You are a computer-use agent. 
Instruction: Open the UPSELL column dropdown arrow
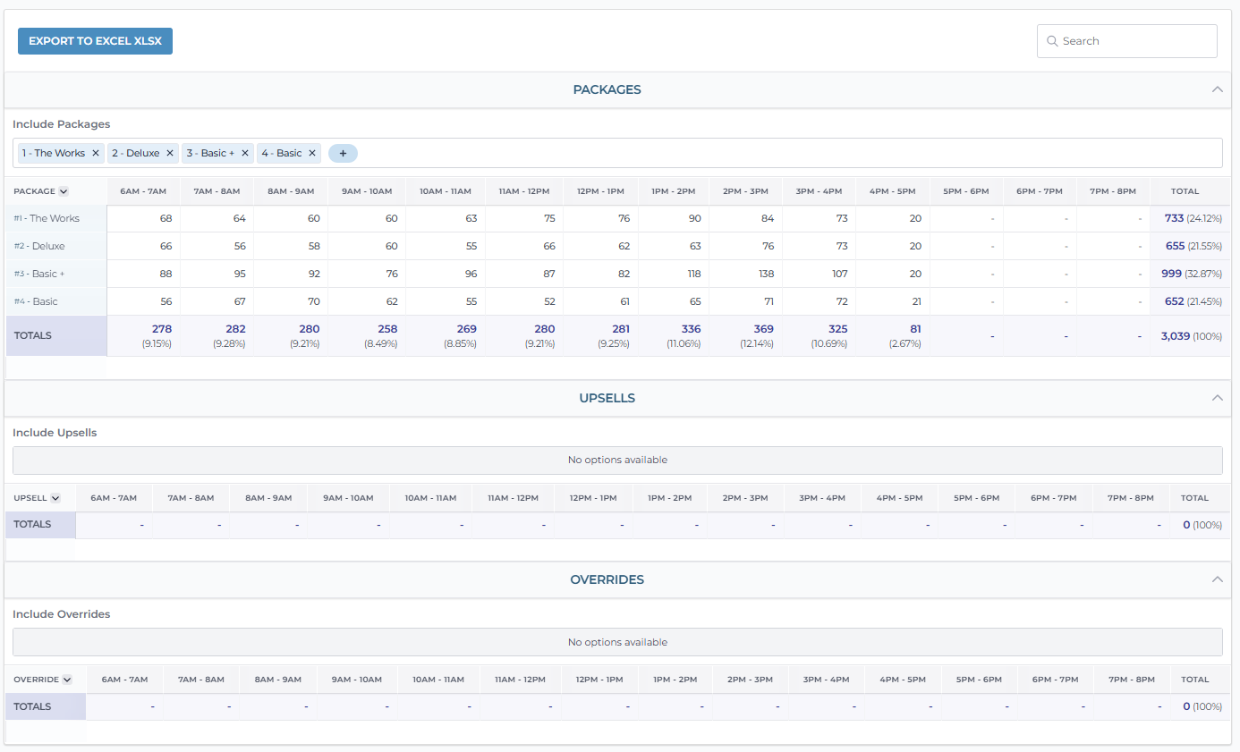[x=55, y=498]
